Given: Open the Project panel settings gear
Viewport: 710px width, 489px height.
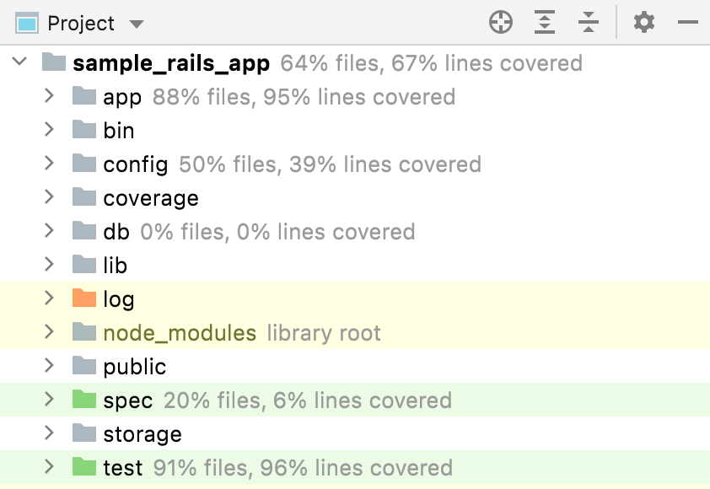Looking at the screenshot, I should tap(644, 23).
